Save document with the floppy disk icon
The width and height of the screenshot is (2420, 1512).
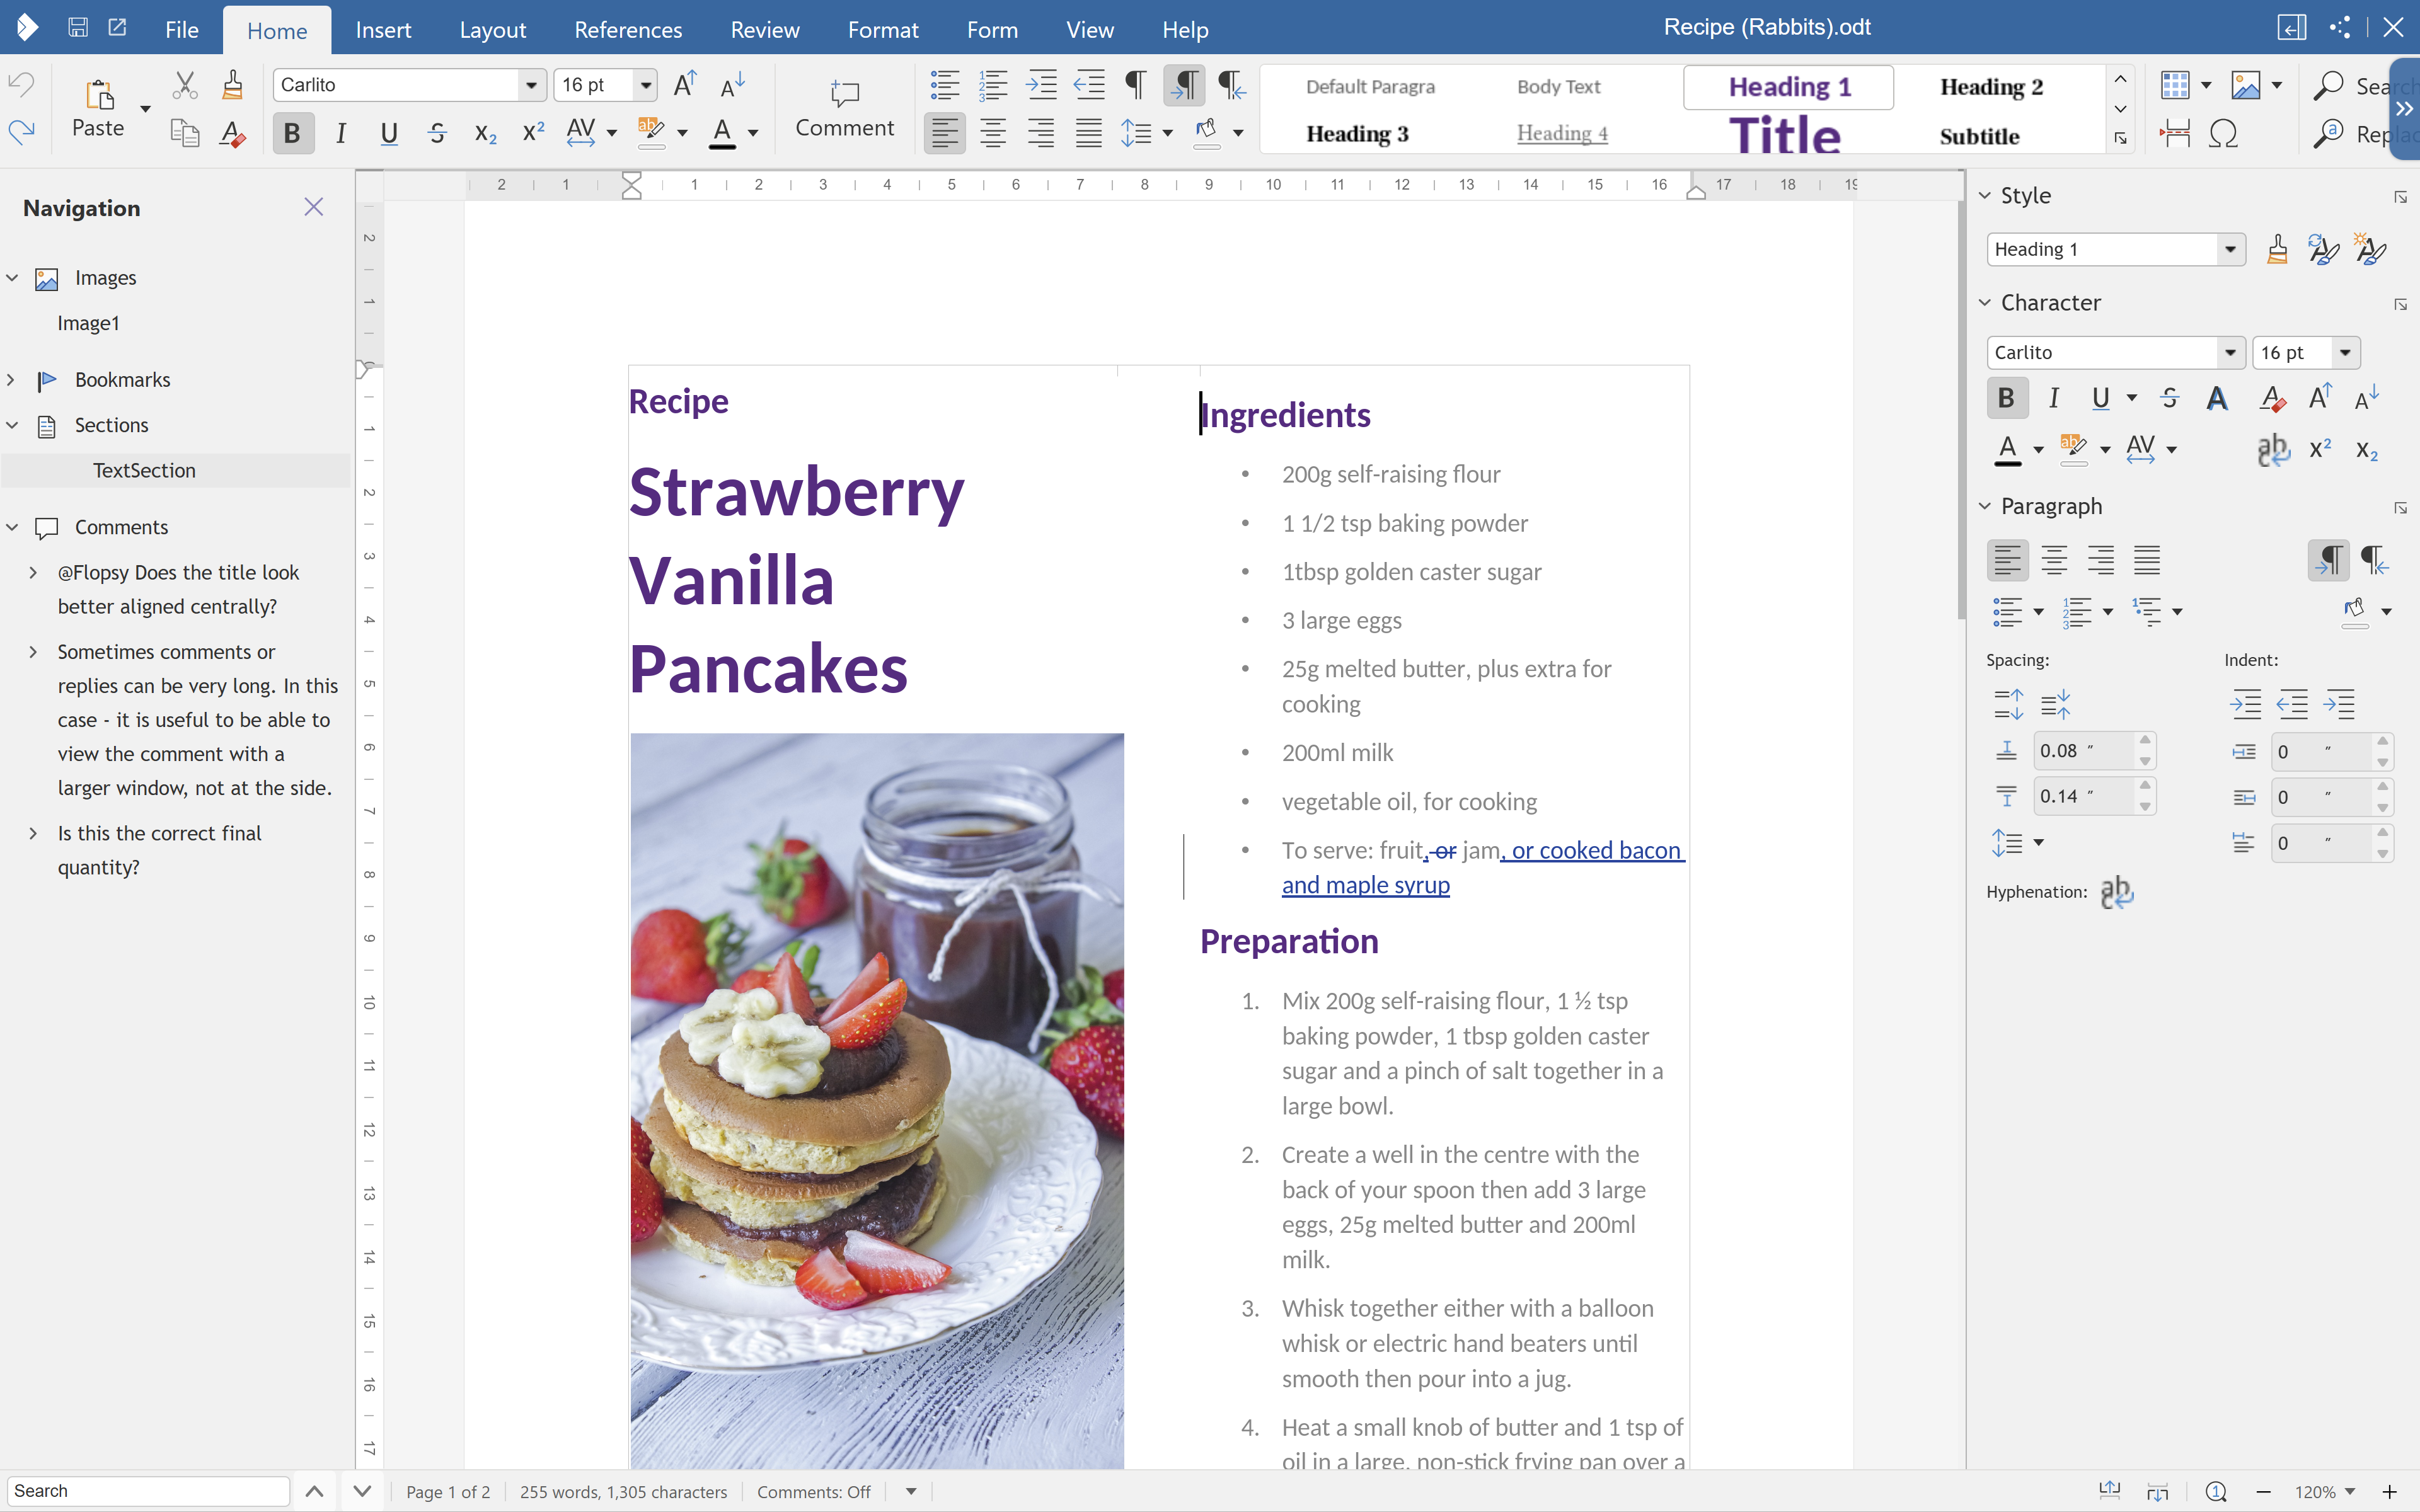[x=78, y=28]
